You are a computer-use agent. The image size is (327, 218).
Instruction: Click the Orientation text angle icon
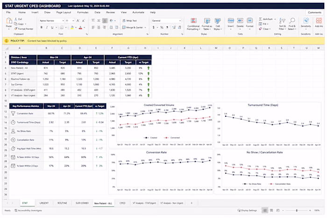tap(112, 21)
